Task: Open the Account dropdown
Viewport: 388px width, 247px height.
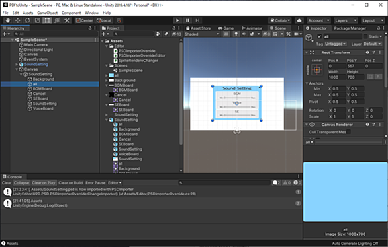Action: pyautogui.click(x=318, y=20)
